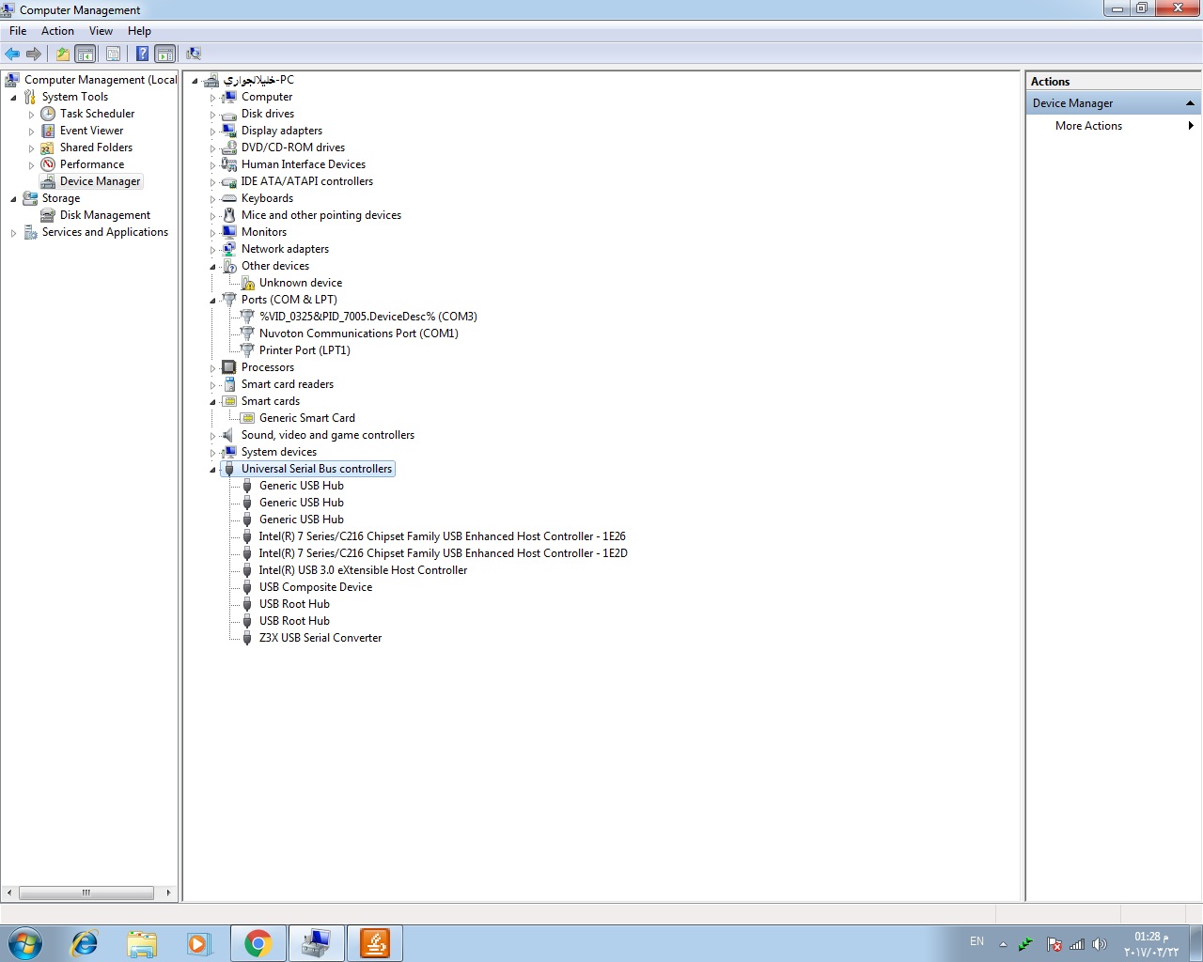
Task: Click the Printer Port (LPT1) icon
Action: 247,350
